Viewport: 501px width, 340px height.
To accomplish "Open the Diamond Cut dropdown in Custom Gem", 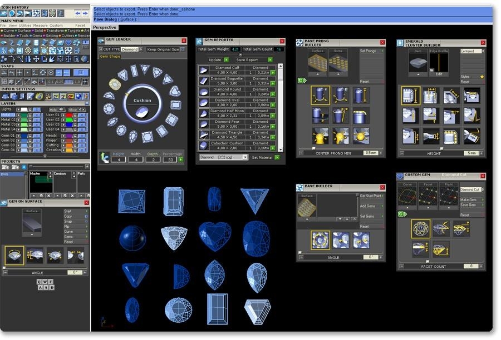I will [471, 189].
